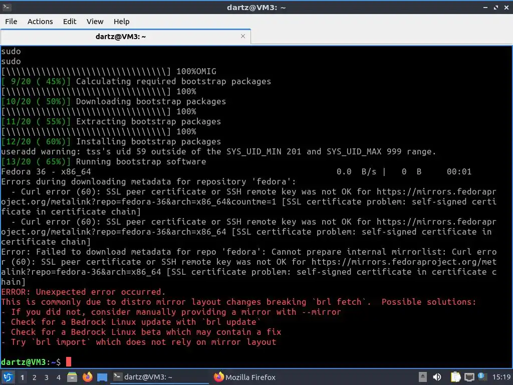The height and width of the screenshot is (385, 513).
Task: Click the show desktop icon in the taskbar
Action: point(102,377)
